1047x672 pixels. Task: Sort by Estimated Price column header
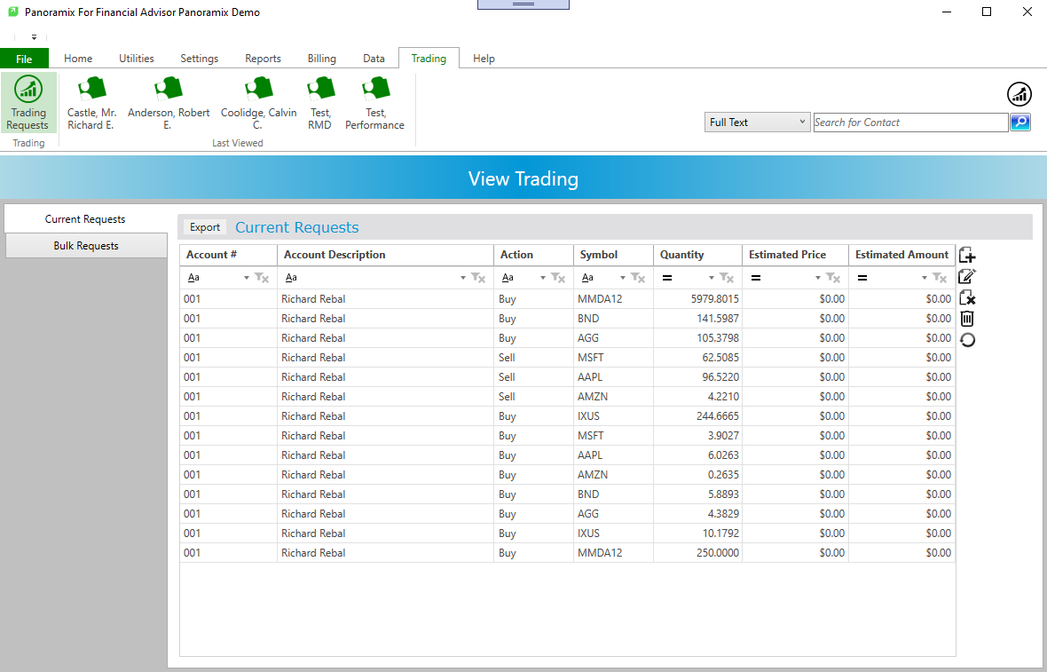coord(795,255)
